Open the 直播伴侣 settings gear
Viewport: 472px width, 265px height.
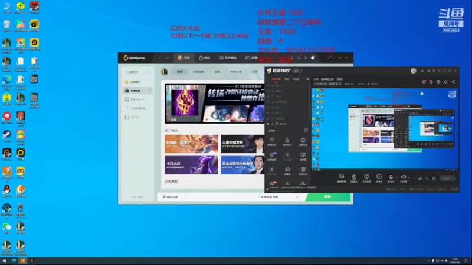tap(434, 178)
